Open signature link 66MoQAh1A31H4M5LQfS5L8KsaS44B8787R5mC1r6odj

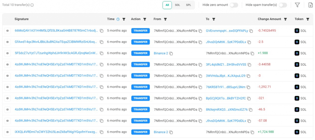[x=56, y=31]
